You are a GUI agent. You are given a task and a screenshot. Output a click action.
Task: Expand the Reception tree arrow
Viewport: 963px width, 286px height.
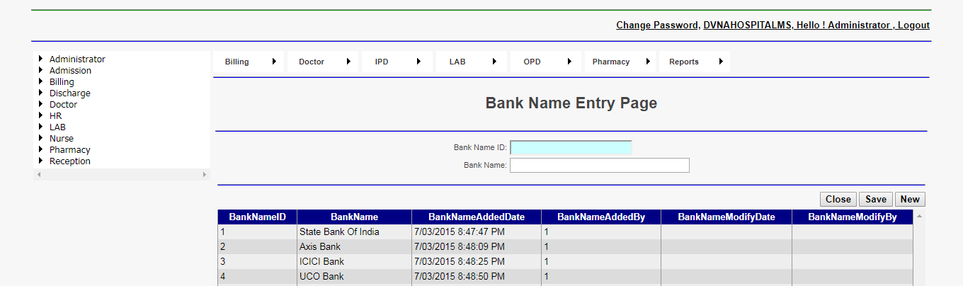tap(40, 161)
